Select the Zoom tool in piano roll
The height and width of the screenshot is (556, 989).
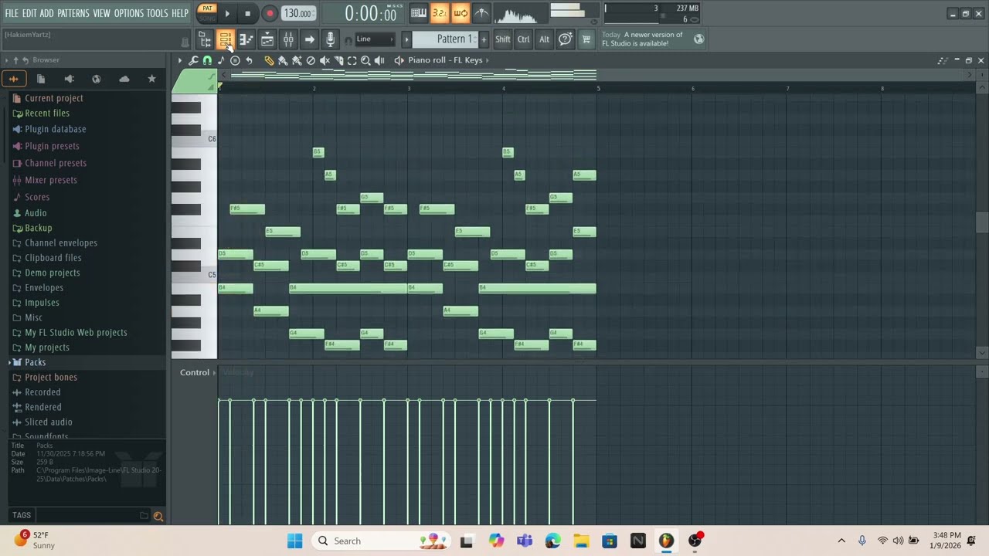pos(366,60)
